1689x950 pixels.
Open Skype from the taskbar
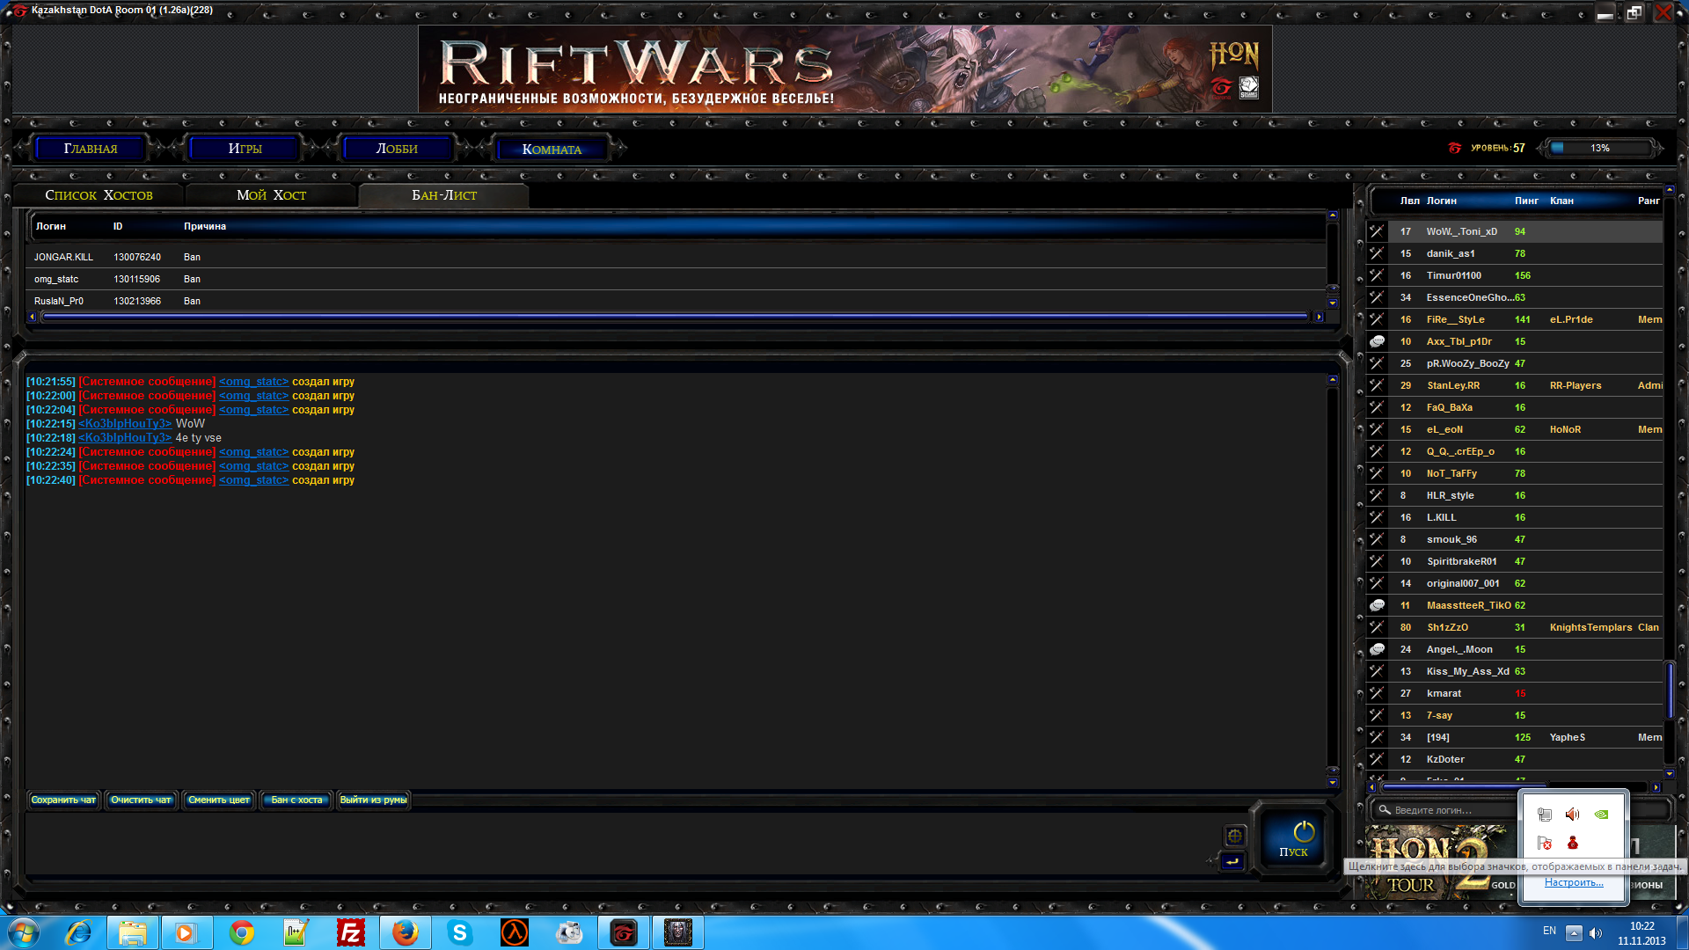460,932
